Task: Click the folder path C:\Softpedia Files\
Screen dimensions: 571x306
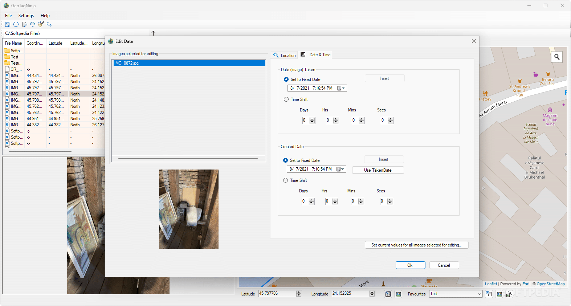Action: pyautogui.click(x=23, y=33)
